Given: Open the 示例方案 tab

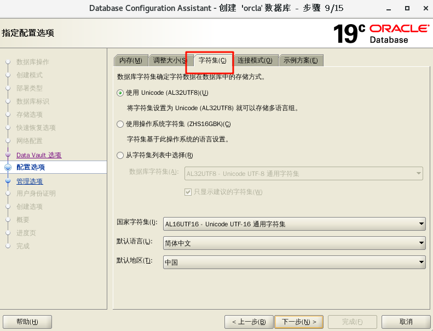Looking at the screenshot, I should (301, 60).
